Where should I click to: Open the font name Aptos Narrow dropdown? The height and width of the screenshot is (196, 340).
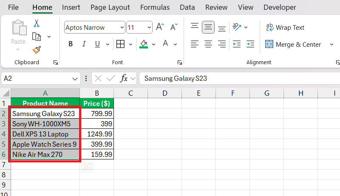(122, 28)
